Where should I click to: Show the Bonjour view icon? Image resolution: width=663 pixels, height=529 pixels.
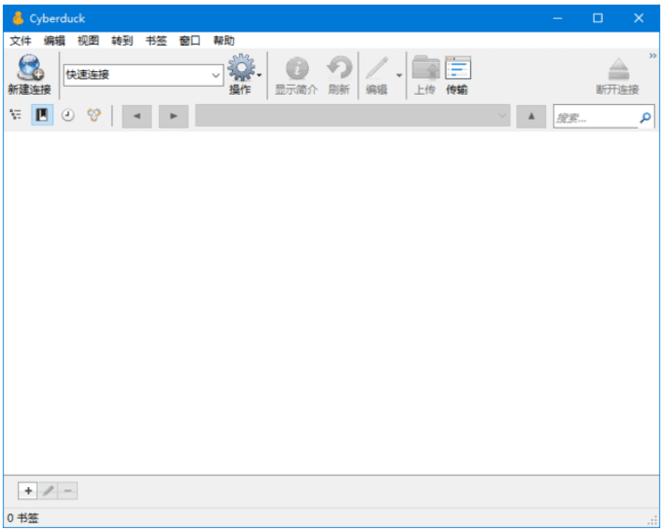[94, 115]
